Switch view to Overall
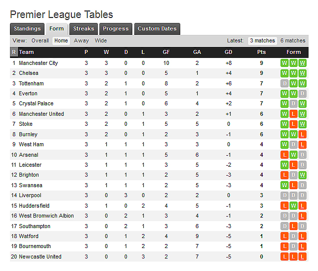Image resolution: width=318 pixels, height=271 pixels. (x=40, y=41)
